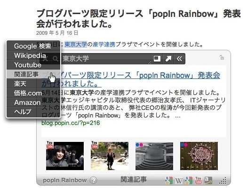Open the Flickr mandala pattern thumbnail
247x195 pixels.
point(199,156)
